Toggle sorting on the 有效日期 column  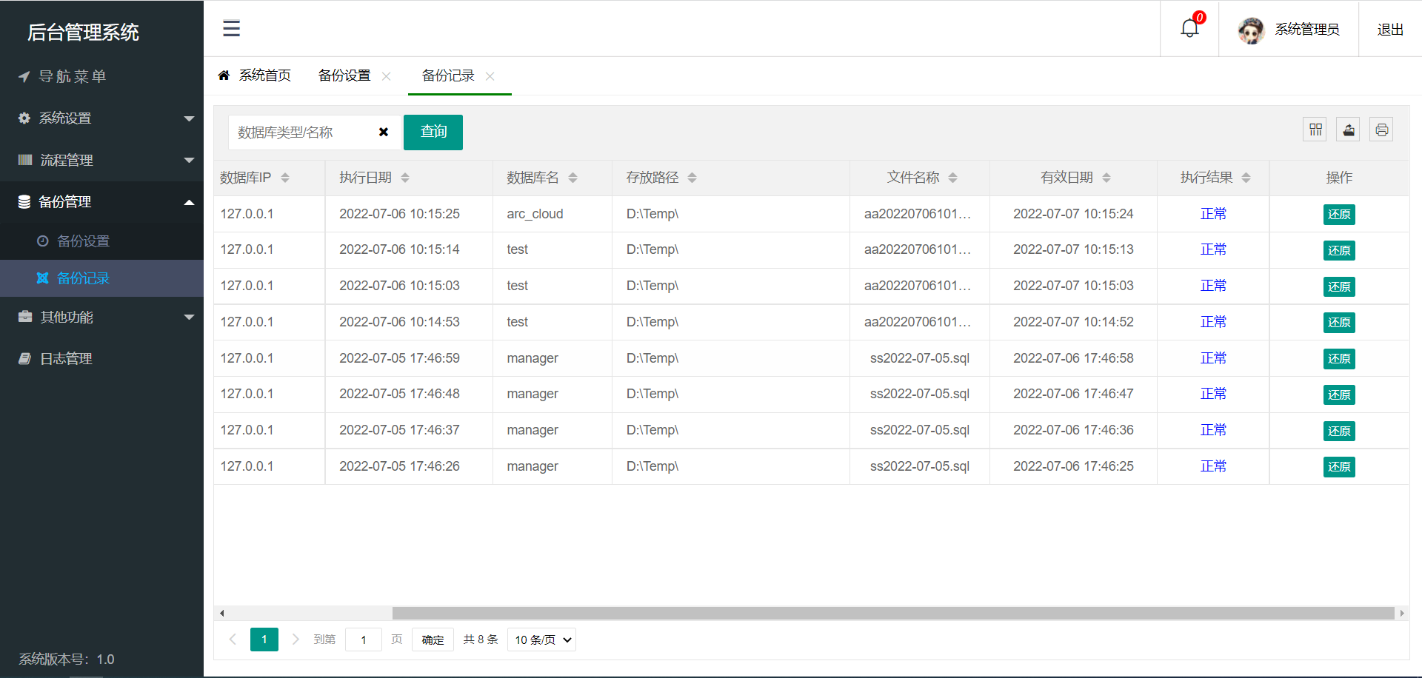click(1107, 178)
